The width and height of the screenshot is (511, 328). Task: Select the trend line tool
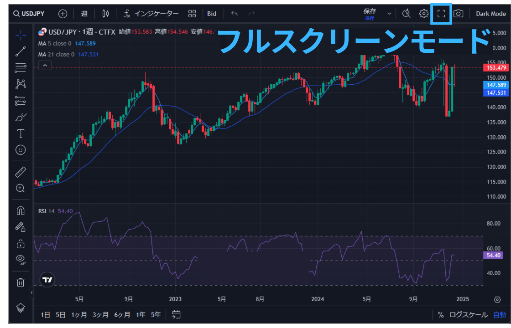21,51
